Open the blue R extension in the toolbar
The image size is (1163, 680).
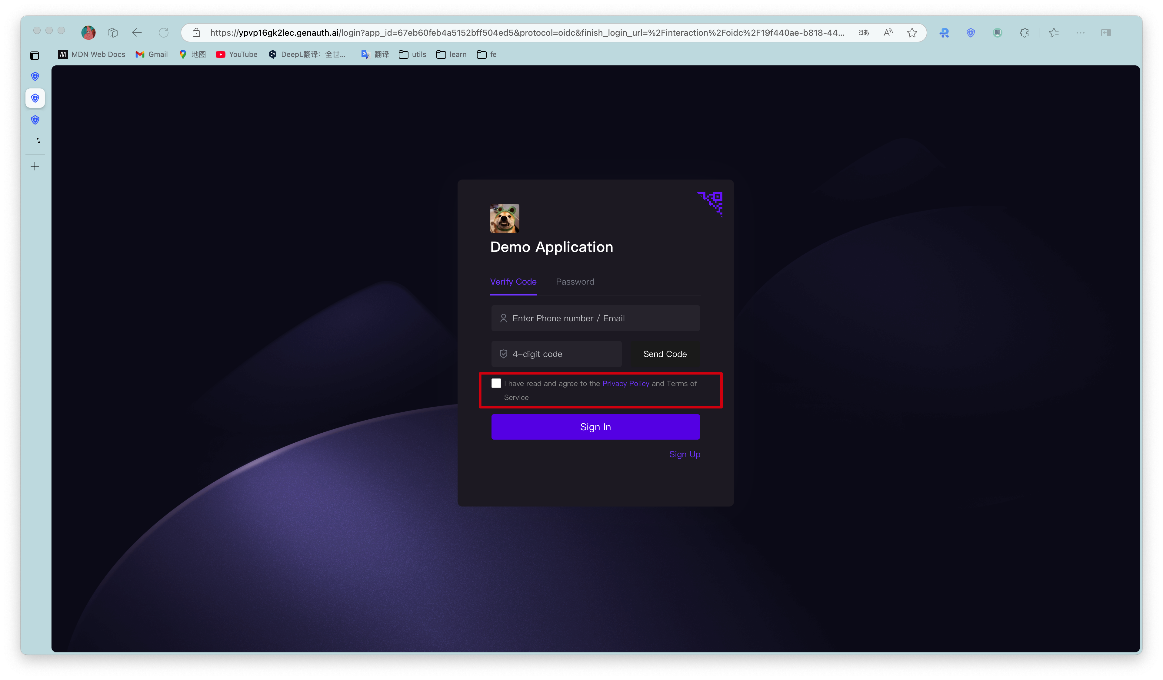pyautogui.click(x=944, y=32)
